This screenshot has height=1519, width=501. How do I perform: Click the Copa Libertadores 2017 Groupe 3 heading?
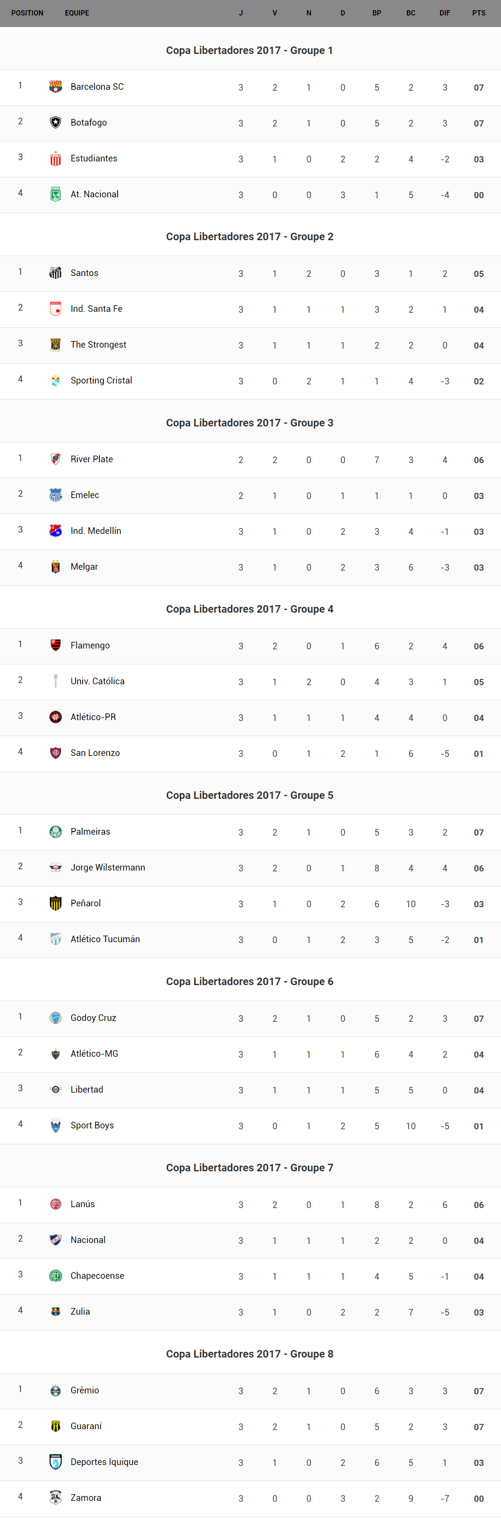250,423
